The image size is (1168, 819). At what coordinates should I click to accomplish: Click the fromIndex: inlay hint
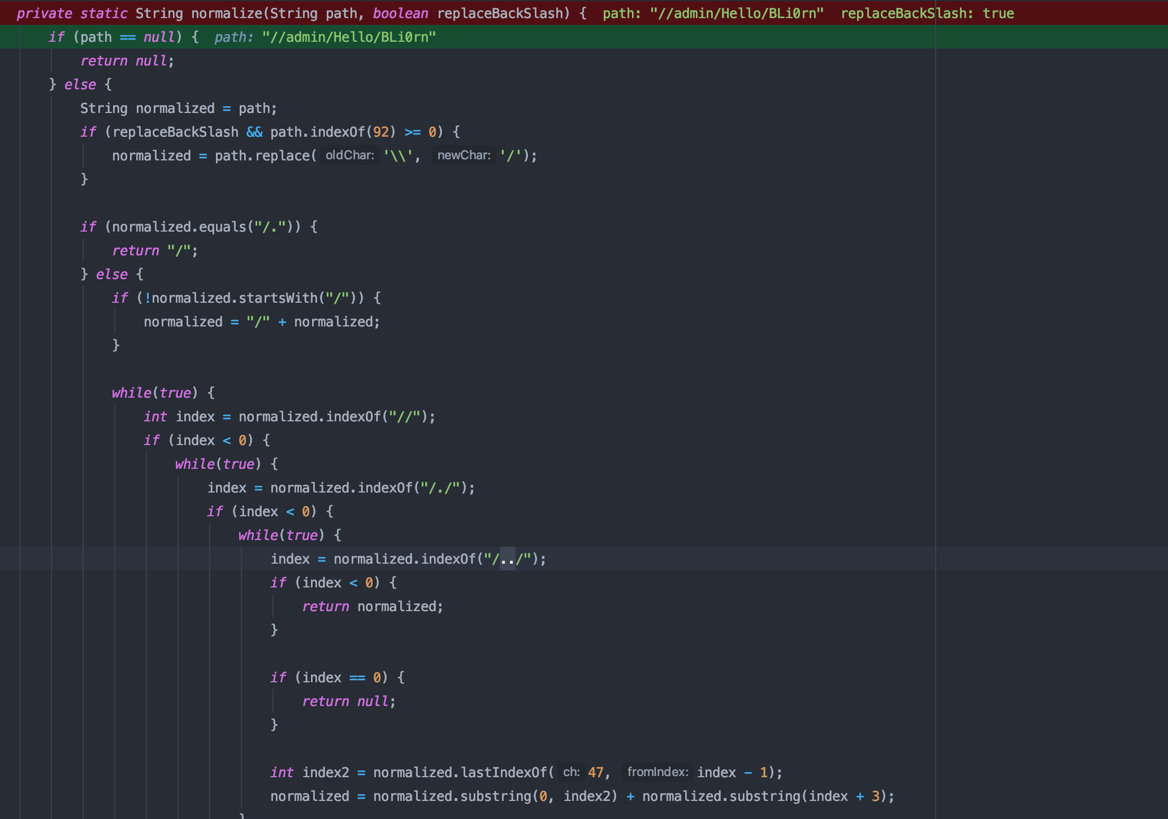coord(657,772)
